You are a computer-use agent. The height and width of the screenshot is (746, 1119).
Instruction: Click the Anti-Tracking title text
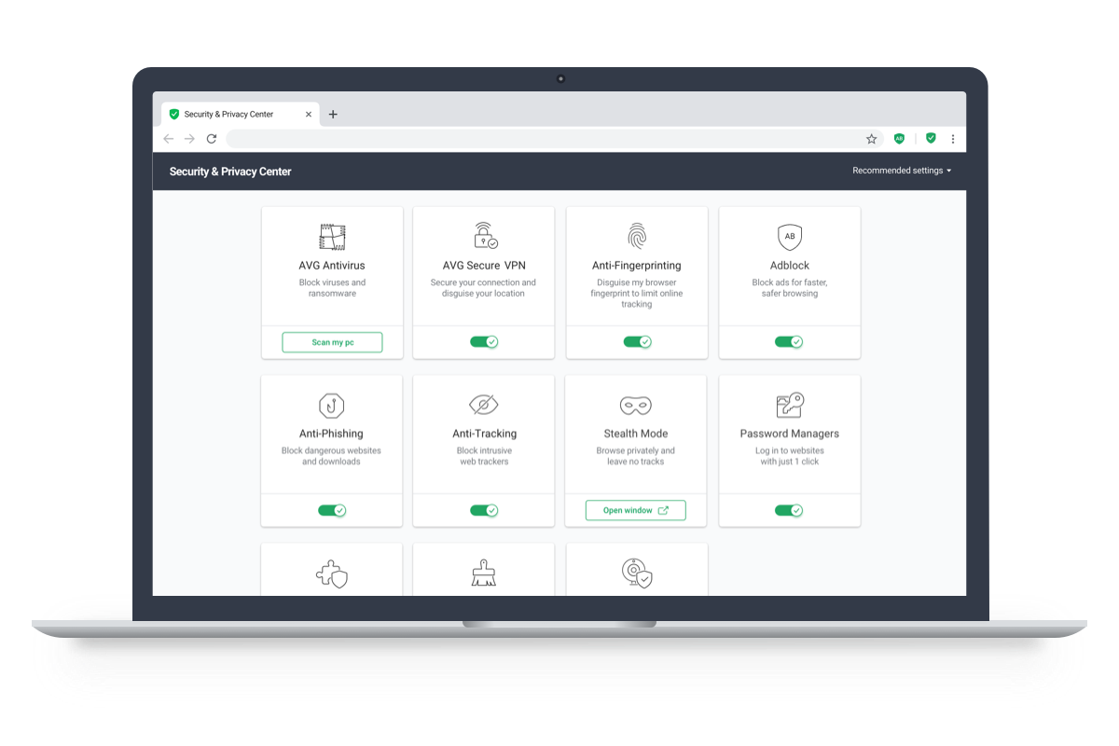pyautogui.click(x=484, y=434)
